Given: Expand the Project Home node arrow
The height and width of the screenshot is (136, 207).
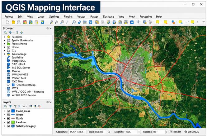Looking at the screenshot, I should click(4, 44).
